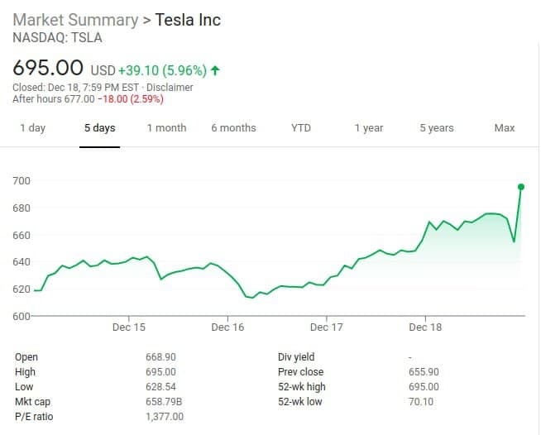Switch to the Max range tab

[505, 128]
